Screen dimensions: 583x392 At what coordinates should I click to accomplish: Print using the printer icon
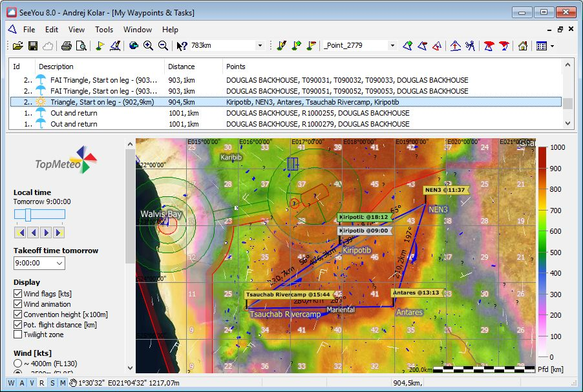tap(66, 46)
